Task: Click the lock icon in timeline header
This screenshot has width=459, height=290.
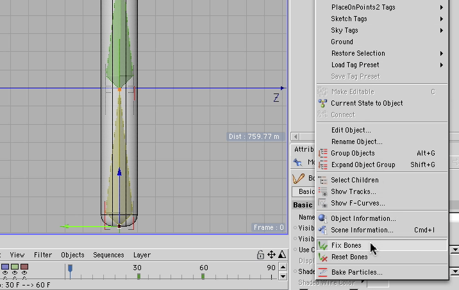Action: coord(260,255)
